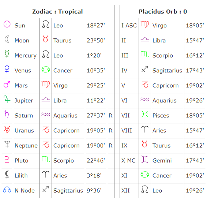
Task: Click the pink Sun planet glyph
Action: (x=7, y=24)
